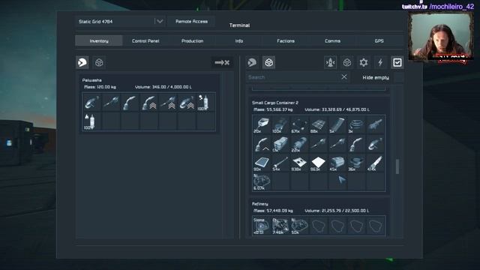This screenshot has width=480, height=270.
Task: Toggle right panel grid cargo cube filter
Action: [268, 62]
